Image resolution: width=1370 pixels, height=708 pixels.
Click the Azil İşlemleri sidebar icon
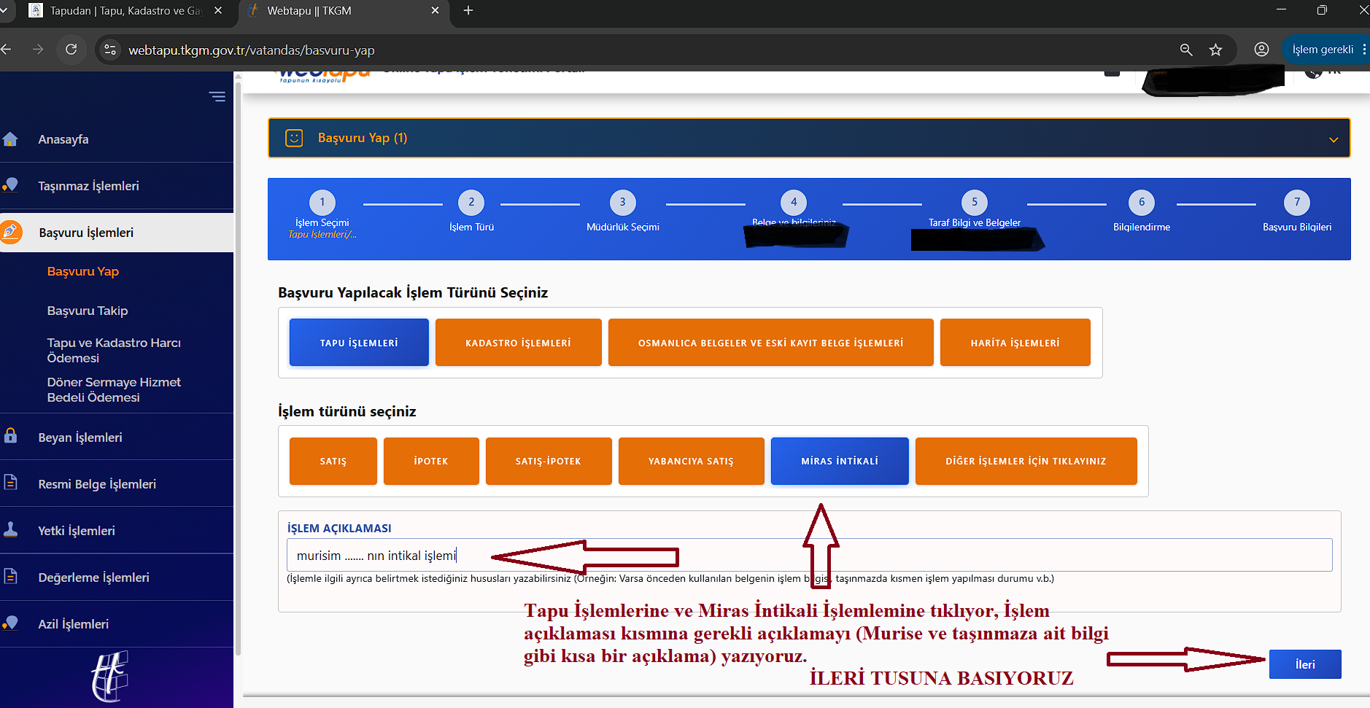coord(10,623)
